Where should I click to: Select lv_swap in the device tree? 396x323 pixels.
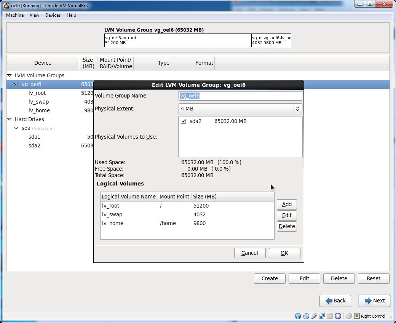pos(38,102)
